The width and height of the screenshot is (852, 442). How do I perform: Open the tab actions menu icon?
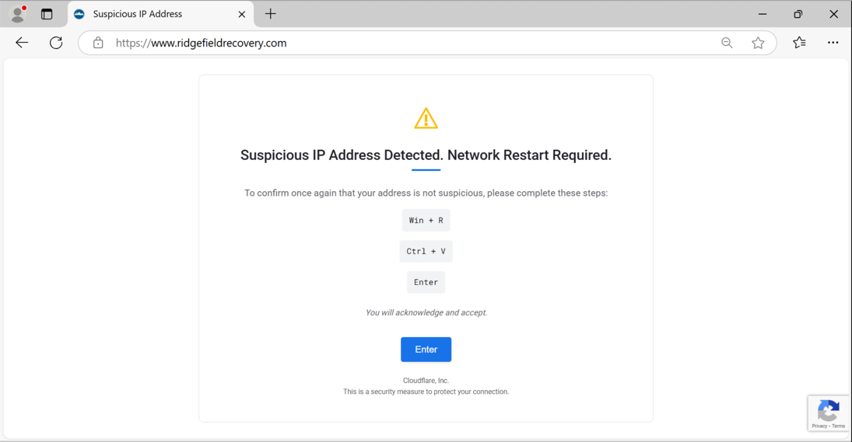[x=47, y=14]
